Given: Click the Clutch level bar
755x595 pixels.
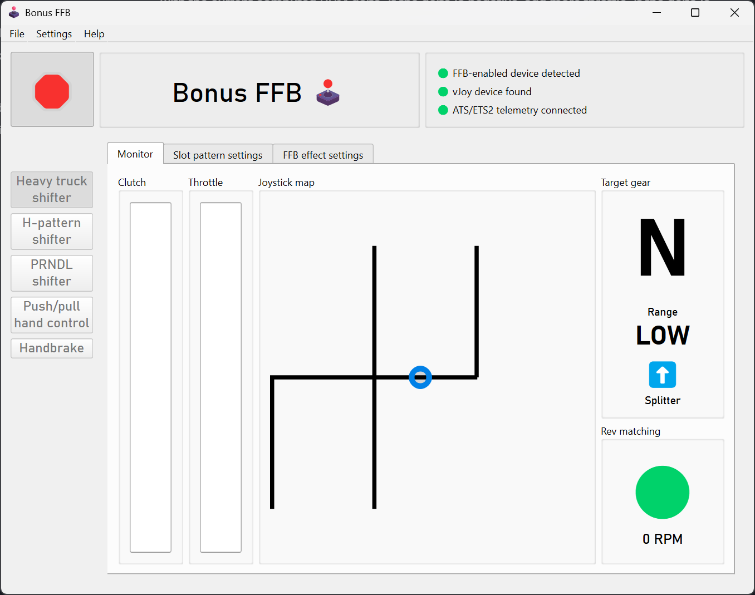Looking at the screenshot, I should (x=150, y=377).
